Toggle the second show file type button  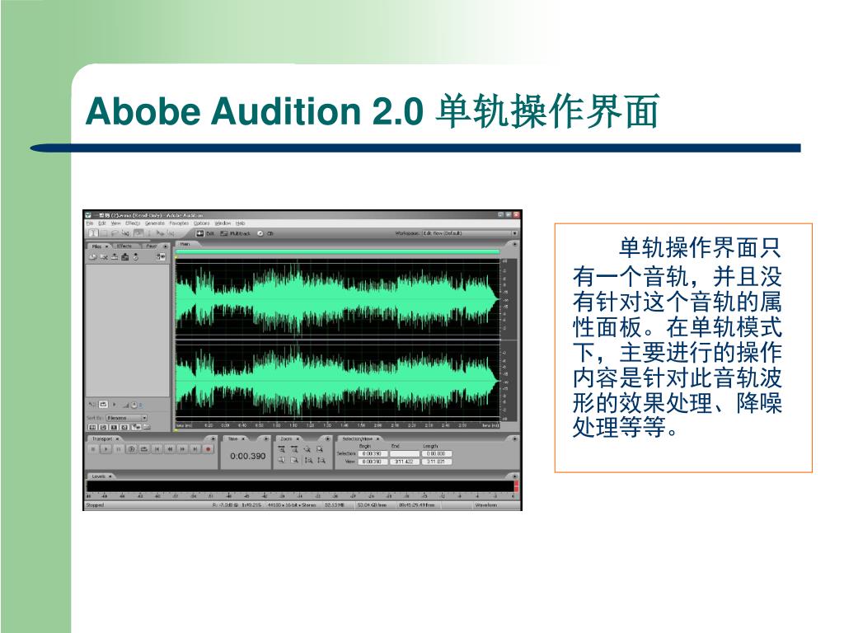pos(104,428)
